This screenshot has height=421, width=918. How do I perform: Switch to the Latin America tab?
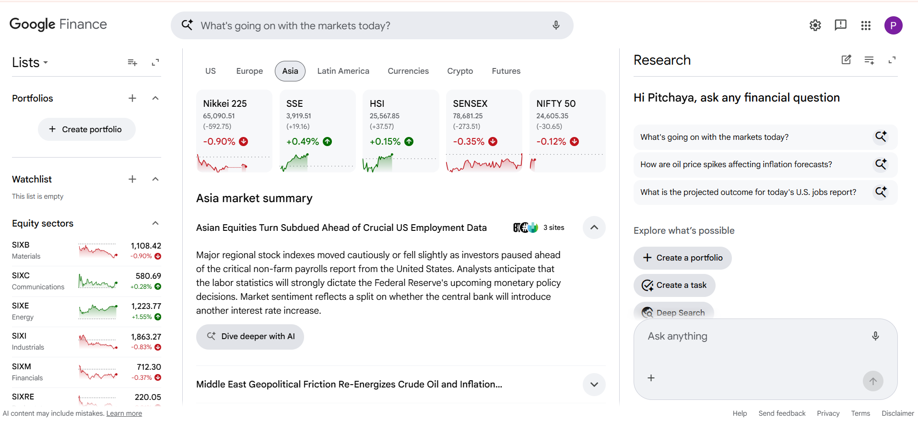tap(343, 71)
